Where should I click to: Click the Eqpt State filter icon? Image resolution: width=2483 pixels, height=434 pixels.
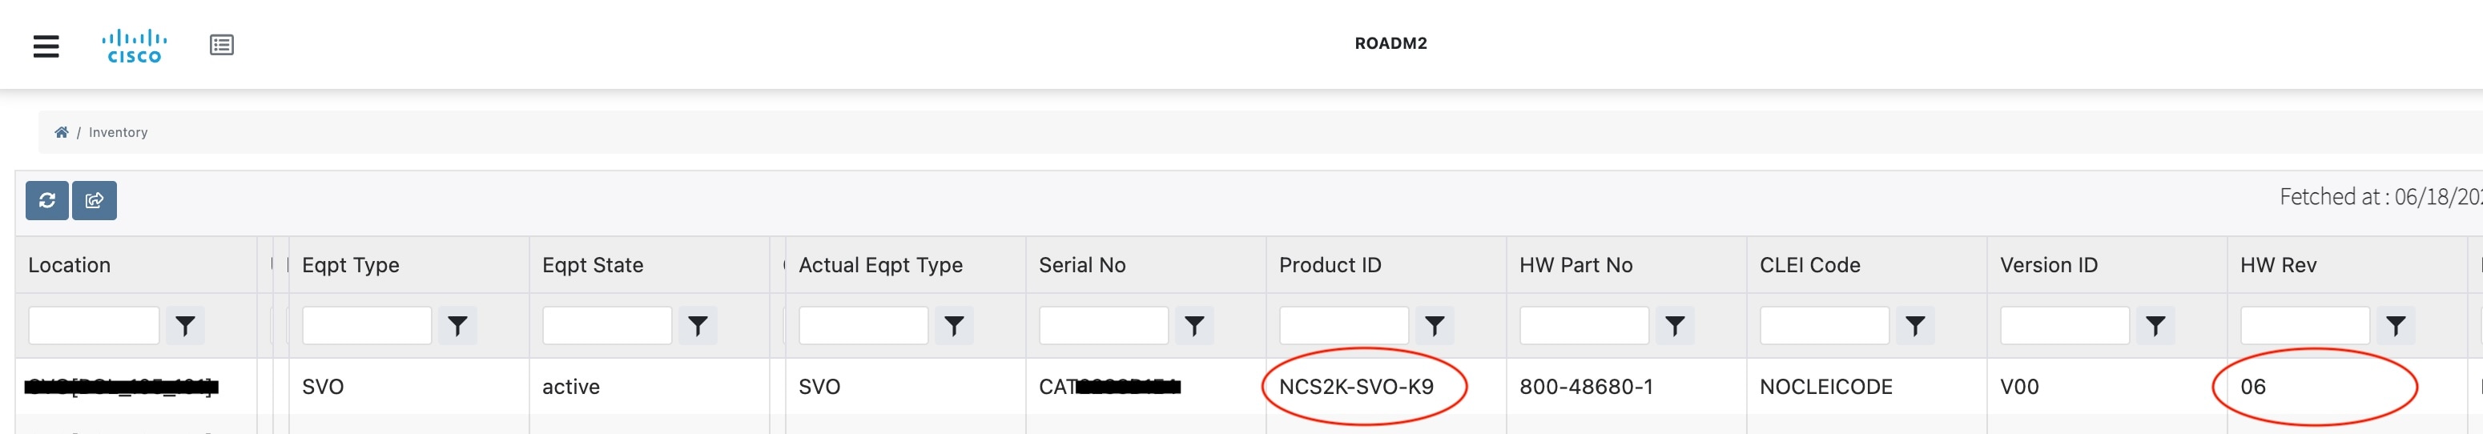click(698, 326)
